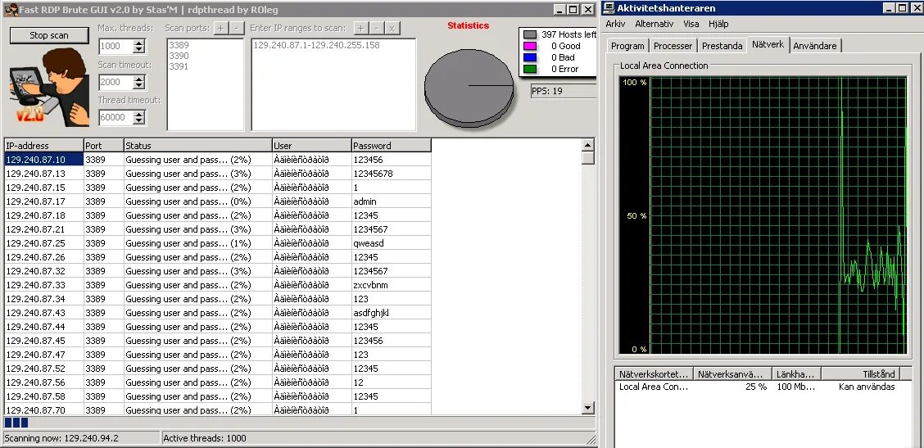
Task: Select IP range 129.240.87.1-129.240.255.158
Action: coord(316,45)
